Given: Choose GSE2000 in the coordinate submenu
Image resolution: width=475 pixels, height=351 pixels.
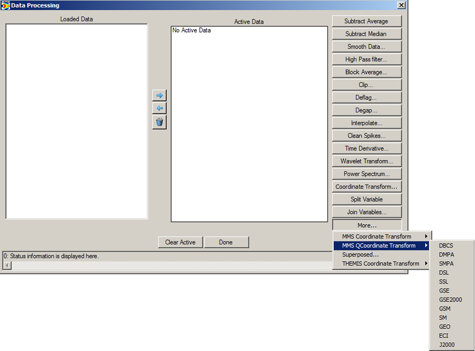Looking at the screenshot, I should pos(450,300).
